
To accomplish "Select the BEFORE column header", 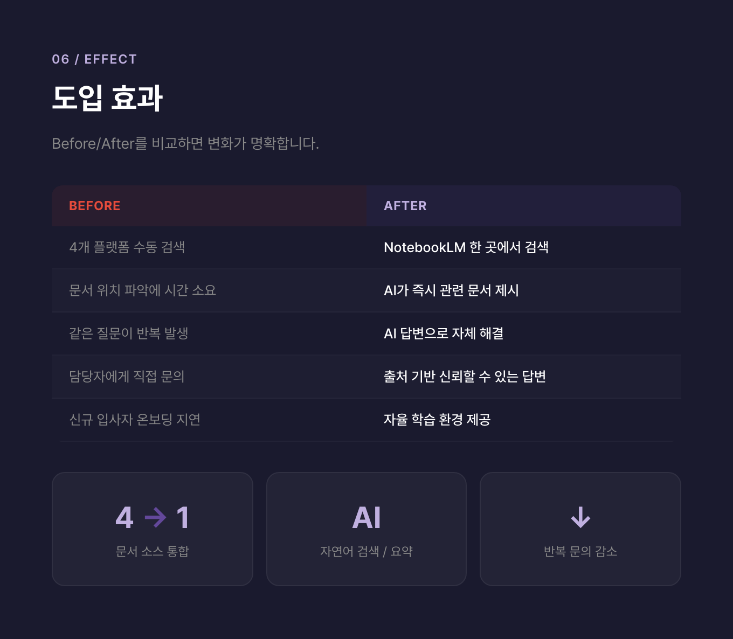I will click(95, 206).
